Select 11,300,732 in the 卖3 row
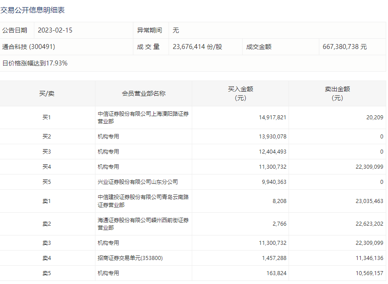The image size is (388, 284). (x=272, y=243)
